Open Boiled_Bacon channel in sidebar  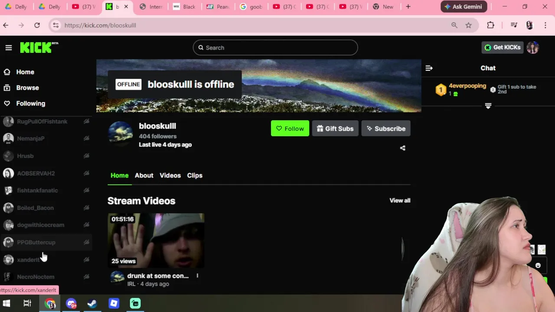pos(46,208)
